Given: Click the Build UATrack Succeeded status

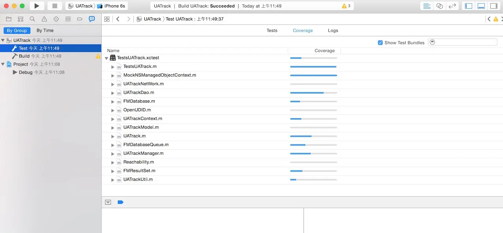Looking at the screenshot, I should click(206, 6).
